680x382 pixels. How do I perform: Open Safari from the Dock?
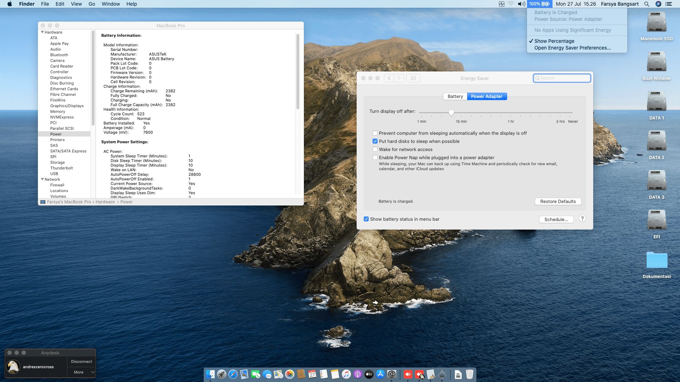(x=233, y=375)
